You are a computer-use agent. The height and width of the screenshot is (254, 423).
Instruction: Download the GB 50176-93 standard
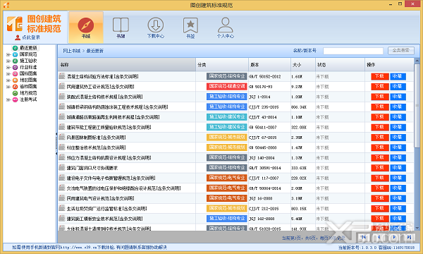[380, 87]
